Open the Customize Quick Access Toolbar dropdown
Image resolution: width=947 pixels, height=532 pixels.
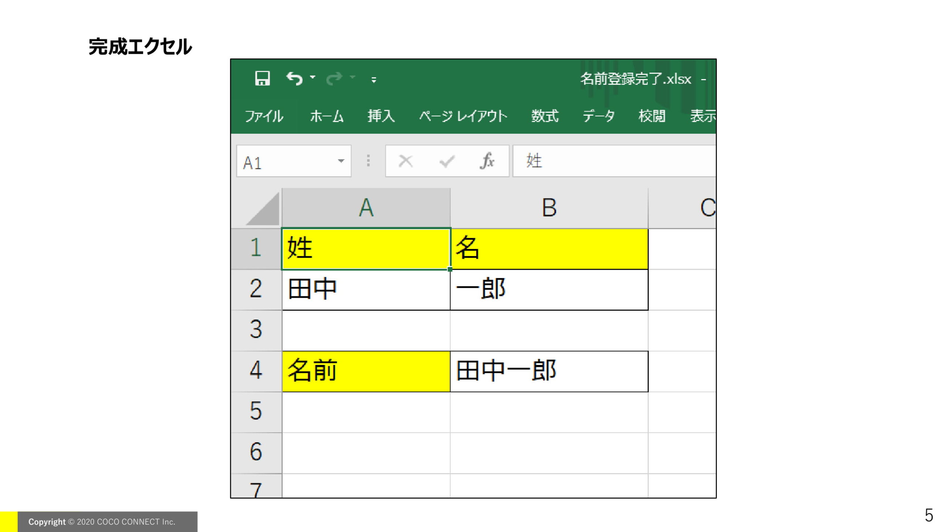click(374, 79)
